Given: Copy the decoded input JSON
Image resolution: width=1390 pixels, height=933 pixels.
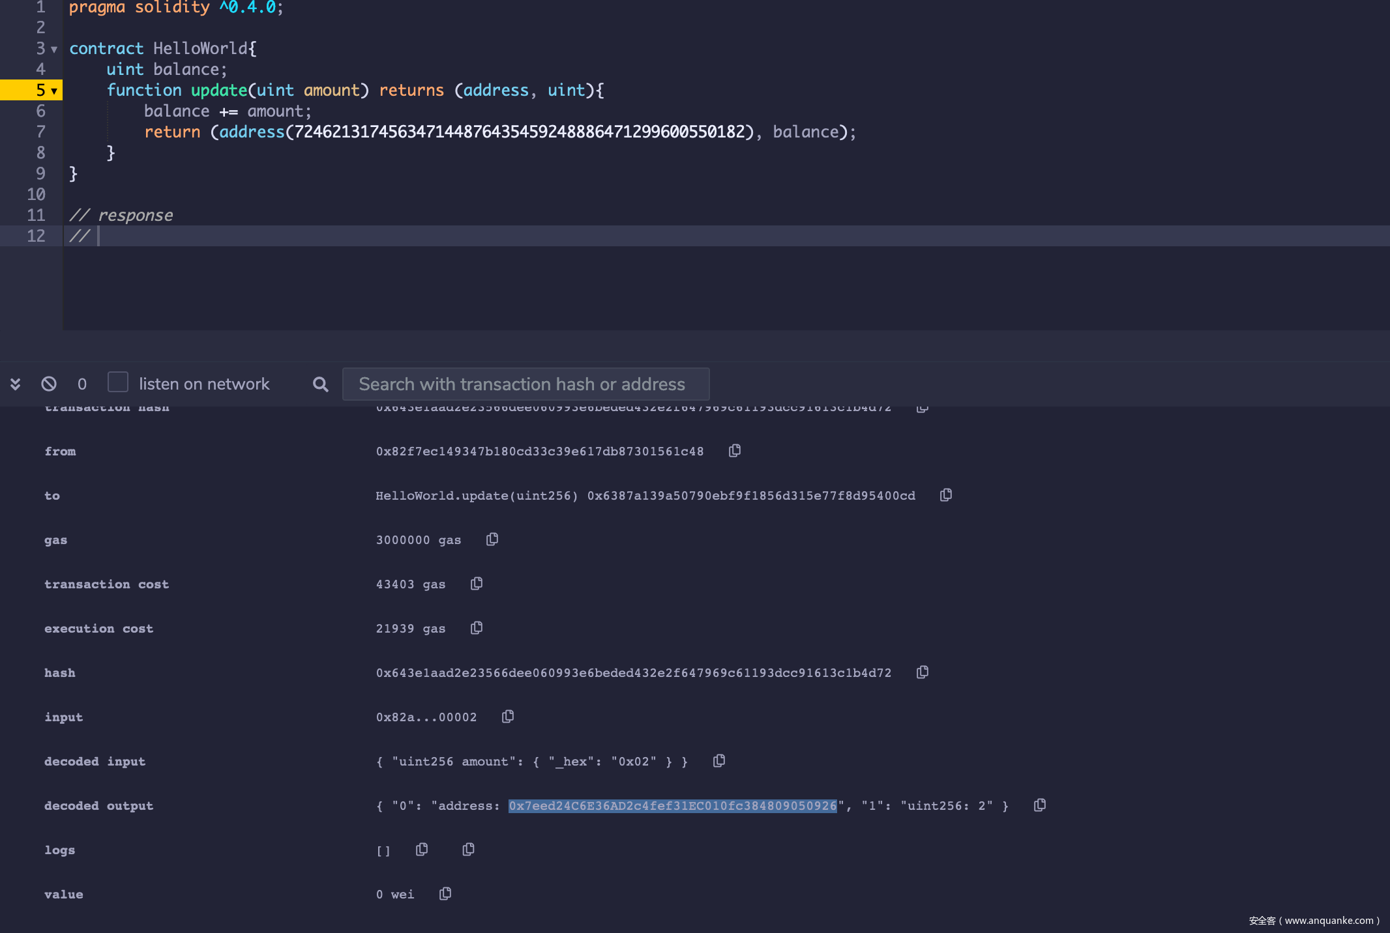Looking at the screenshot, I should tap(719, 761).
